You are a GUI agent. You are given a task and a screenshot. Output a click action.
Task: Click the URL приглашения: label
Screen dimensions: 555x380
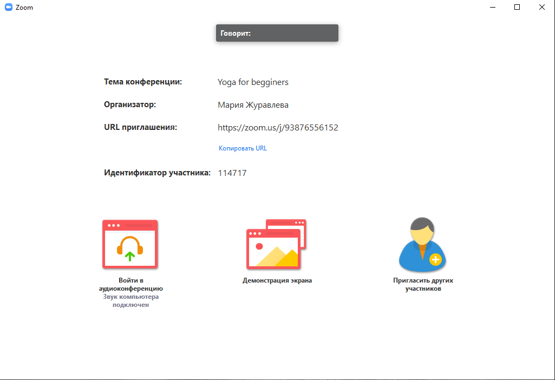point(141,127)
